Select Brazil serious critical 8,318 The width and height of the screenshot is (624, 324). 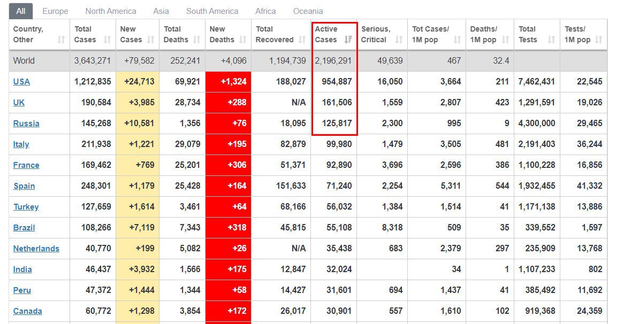pos(392,228)
